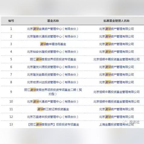Open row 3 manager 北京夏华资产管理有限公司
The width and height of the screenshot is (144, 144).
click(x=116, y=44)
